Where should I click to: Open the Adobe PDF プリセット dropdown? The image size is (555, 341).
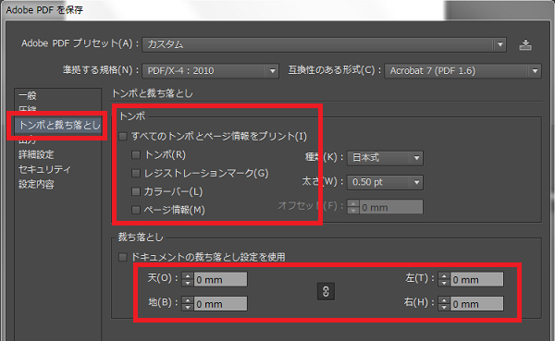324,44
